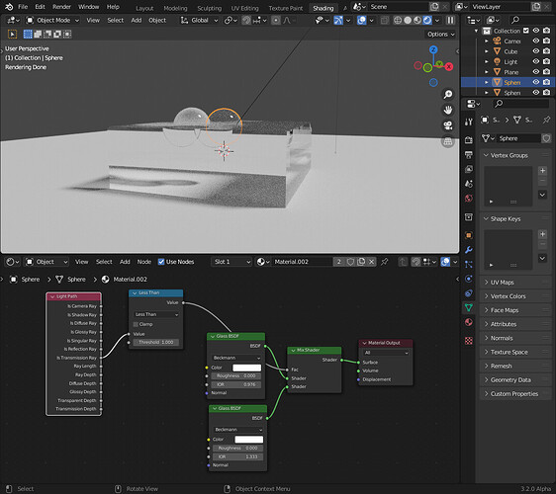This screenshot has height=494, width=556.
Task: Duplicate Material.002 with new material button
Action: (361, 262)
